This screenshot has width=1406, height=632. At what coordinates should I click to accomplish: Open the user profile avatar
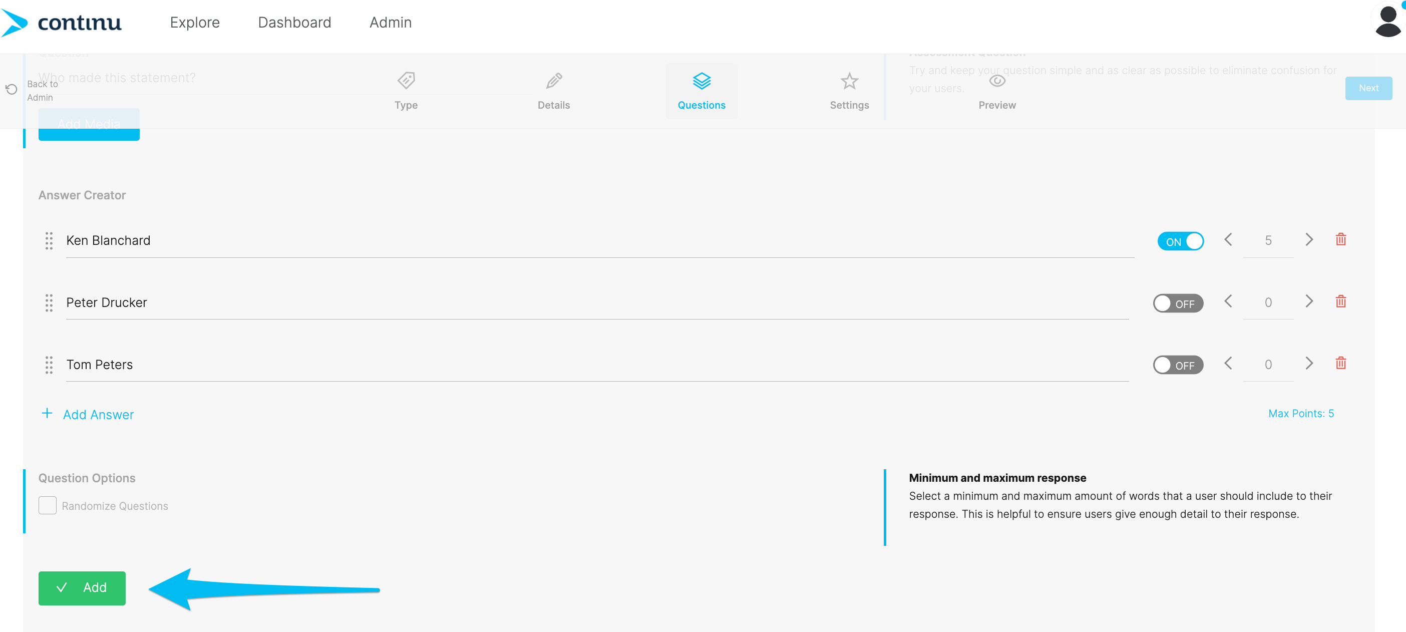pyautogui.click(x=1387, y=22)
